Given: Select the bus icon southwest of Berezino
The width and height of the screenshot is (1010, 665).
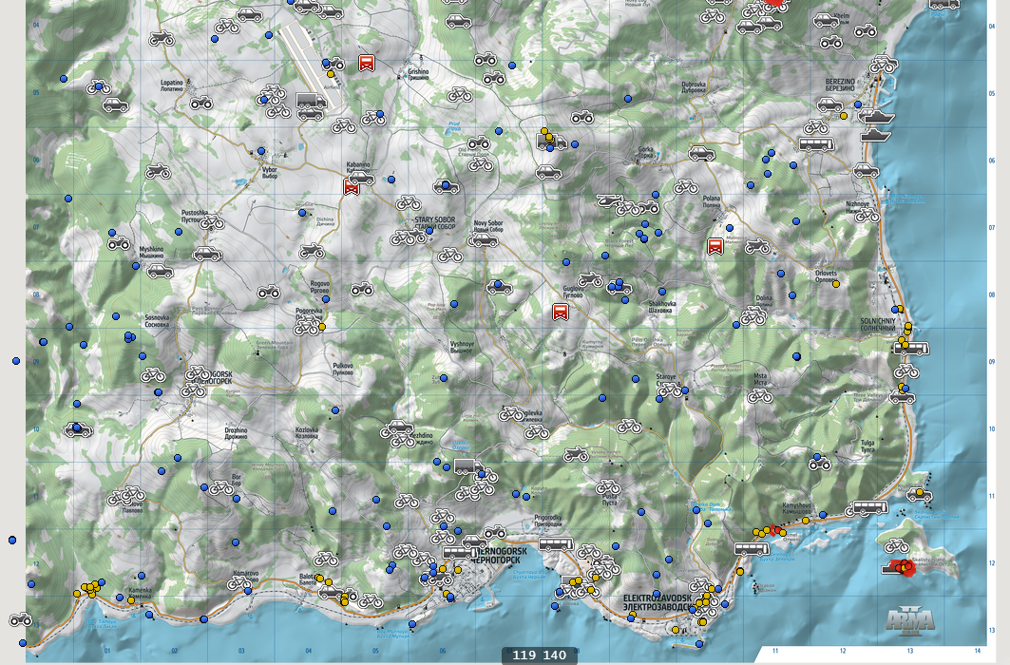Looking at the screenshot, I should point(816,144).
